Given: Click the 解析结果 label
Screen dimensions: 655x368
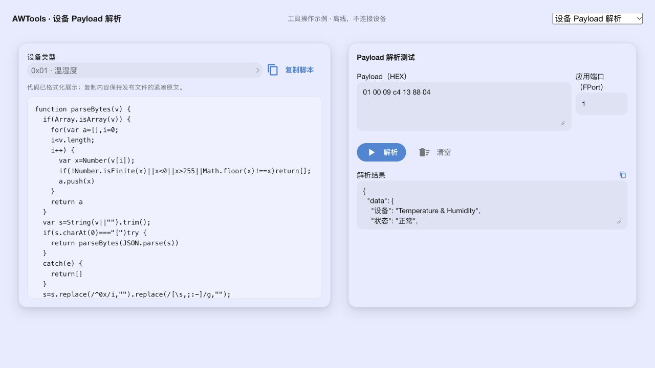Looking at the screenshot, I should click(371, 175).
